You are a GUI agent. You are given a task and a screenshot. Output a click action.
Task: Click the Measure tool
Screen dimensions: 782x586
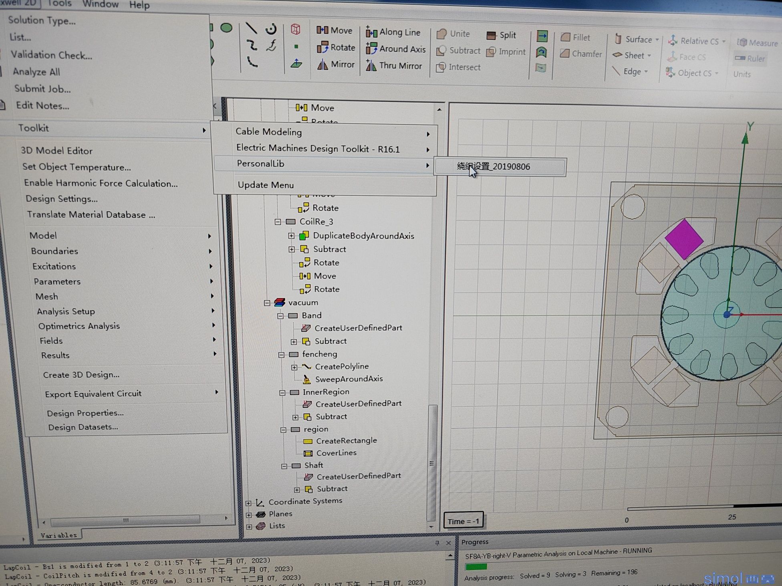coord(758,42)
